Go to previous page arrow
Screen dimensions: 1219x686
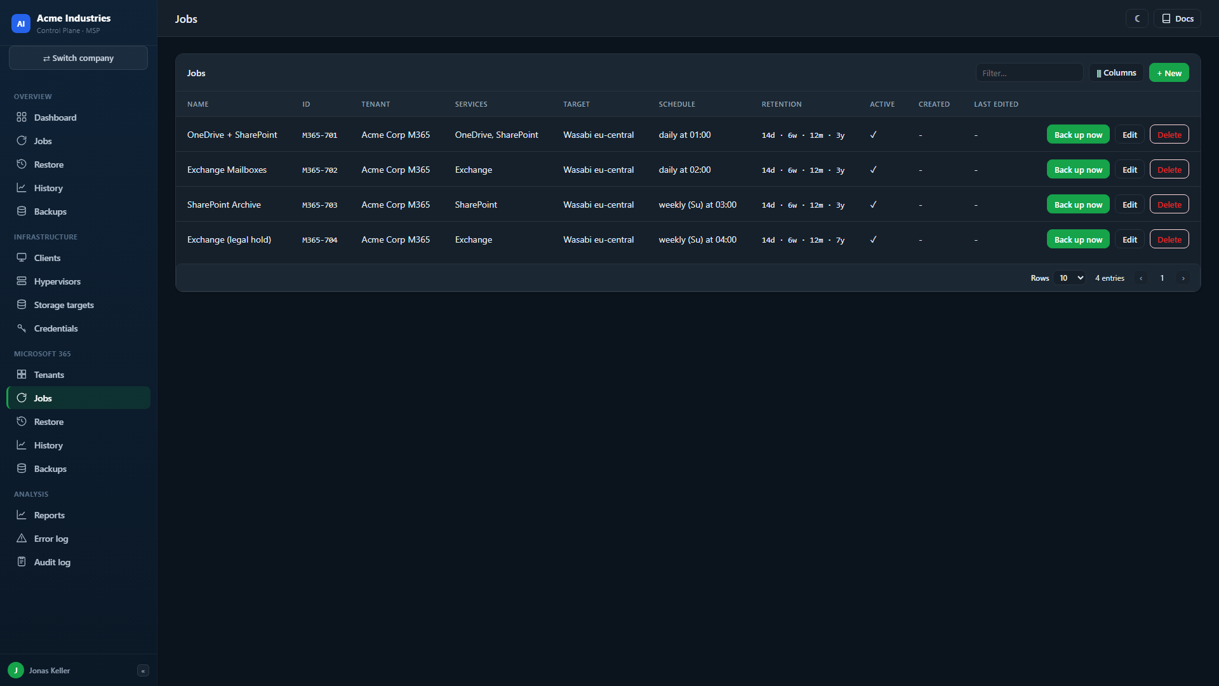point(1141,278)
